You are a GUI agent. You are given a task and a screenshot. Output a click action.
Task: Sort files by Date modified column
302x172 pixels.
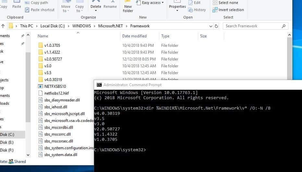(134, 36)
